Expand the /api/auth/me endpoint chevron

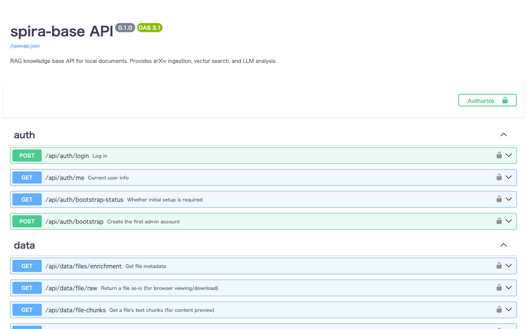[x=509, y=177]
